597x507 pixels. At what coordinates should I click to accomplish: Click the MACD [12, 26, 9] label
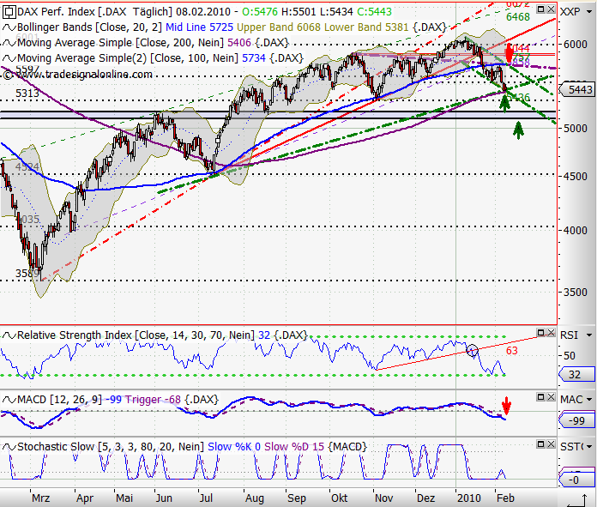tap(60, 400)
